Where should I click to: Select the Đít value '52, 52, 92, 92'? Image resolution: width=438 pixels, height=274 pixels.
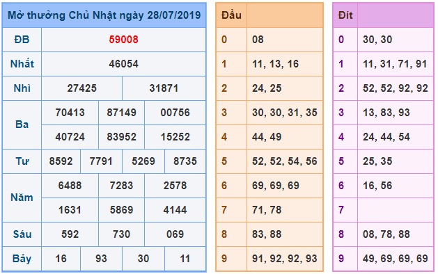396,88
